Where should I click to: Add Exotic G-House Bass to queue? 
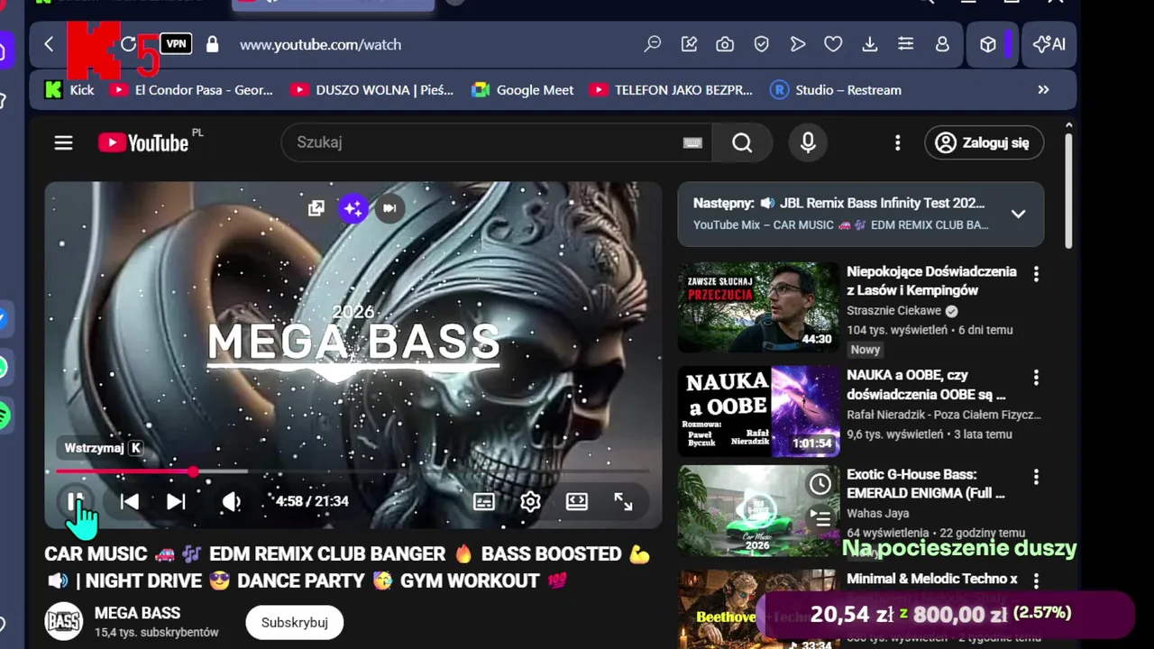click(820, 517)
